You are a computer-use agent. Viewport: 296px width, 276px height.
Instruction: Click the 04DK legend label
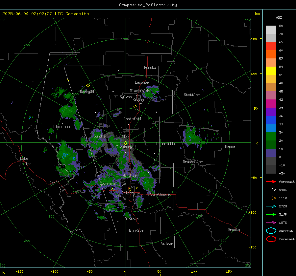click(283, 190)
